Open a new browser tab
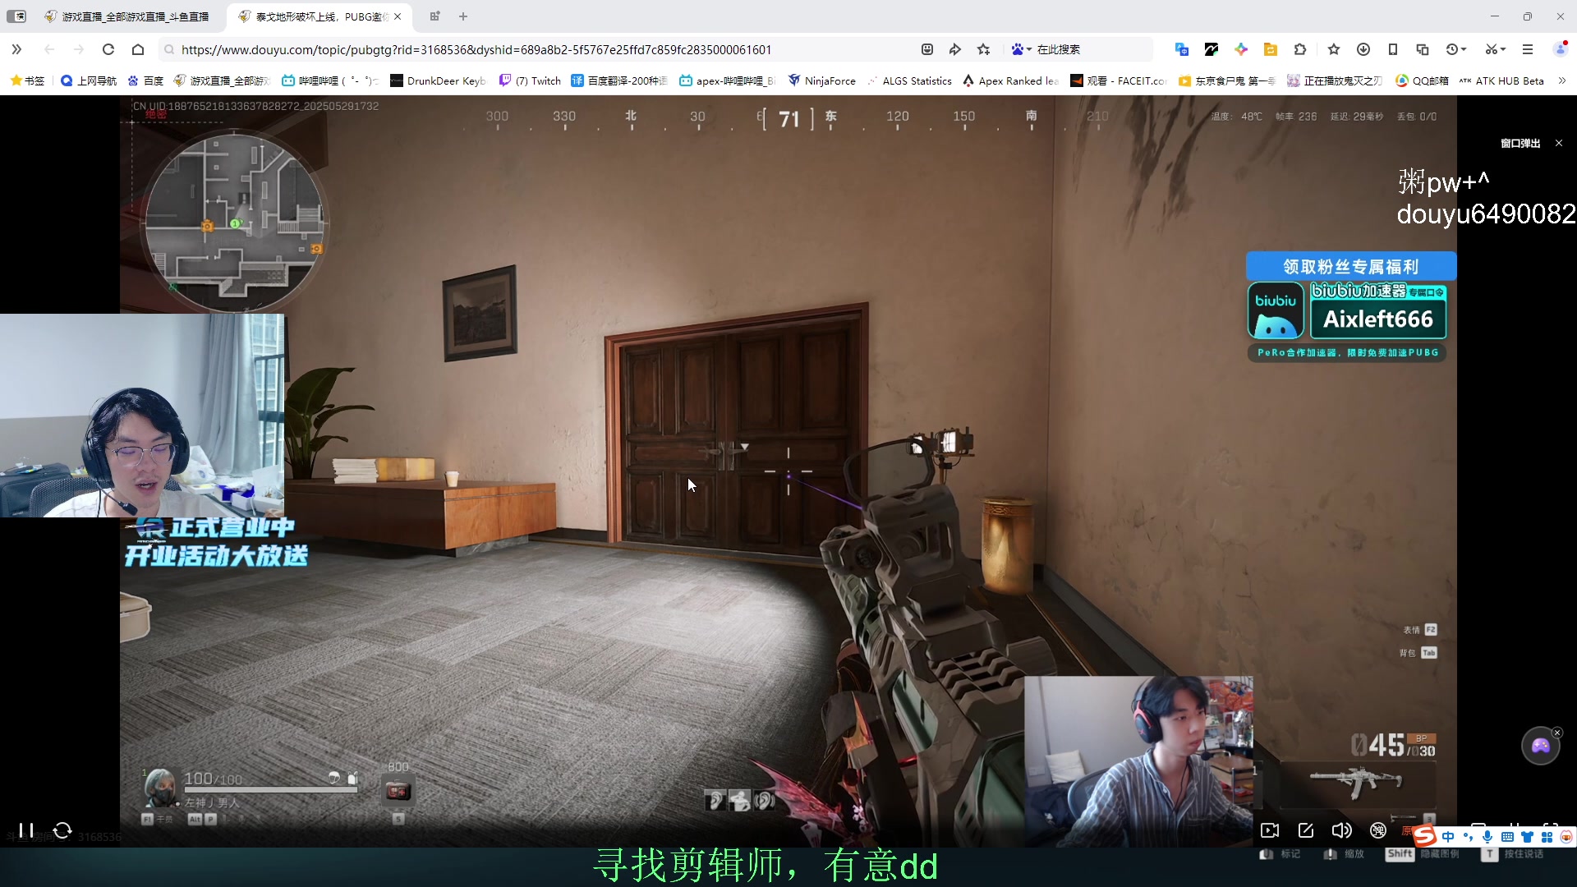This screenshot has height=887, width=1577. [x=463, y=16]
